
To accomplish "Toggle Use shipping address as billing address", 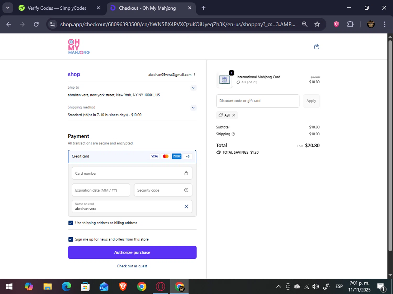I will 70,223.
